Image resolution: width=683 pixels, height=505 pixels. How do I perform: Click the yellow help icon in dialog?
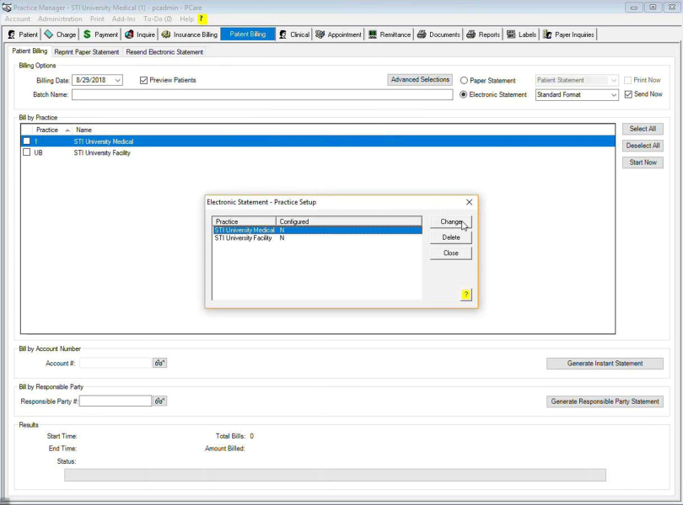point(465,295)
